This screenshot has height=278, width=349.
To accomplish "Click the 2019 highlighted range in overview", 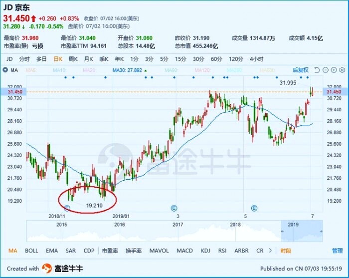I will point(302,231).
